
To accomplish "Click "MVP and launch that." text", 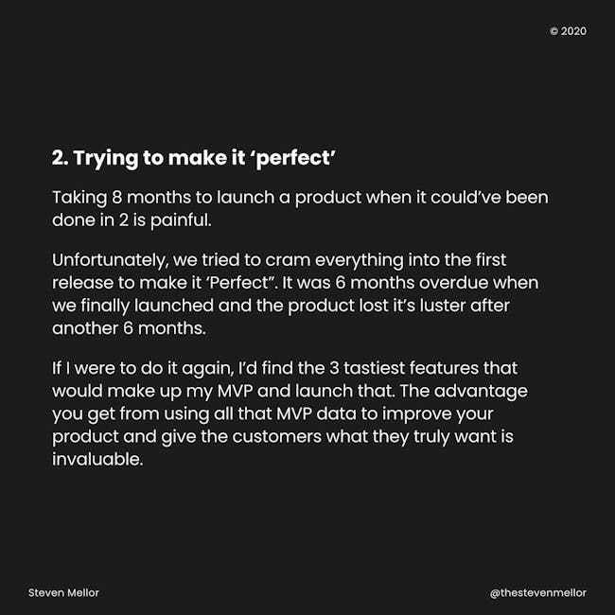I will [x=307, y=391].
